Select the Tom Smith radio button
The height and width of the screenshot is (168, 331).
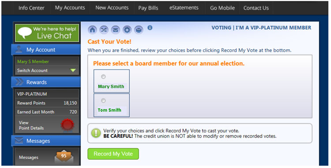[103, 101]
